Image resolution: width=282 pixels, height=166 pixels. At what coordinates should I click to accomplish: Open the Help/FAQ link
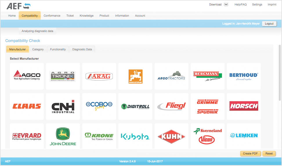click(x=241, y=4)
